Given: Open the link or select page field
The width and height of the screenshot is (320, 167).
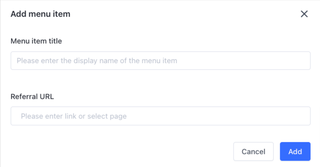Looking at the screenshot, I should [x=160, y=116].
